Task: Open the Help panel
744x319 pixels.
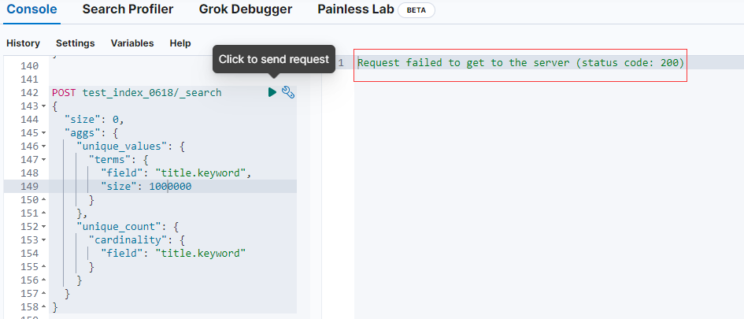Action: (180, 43)
